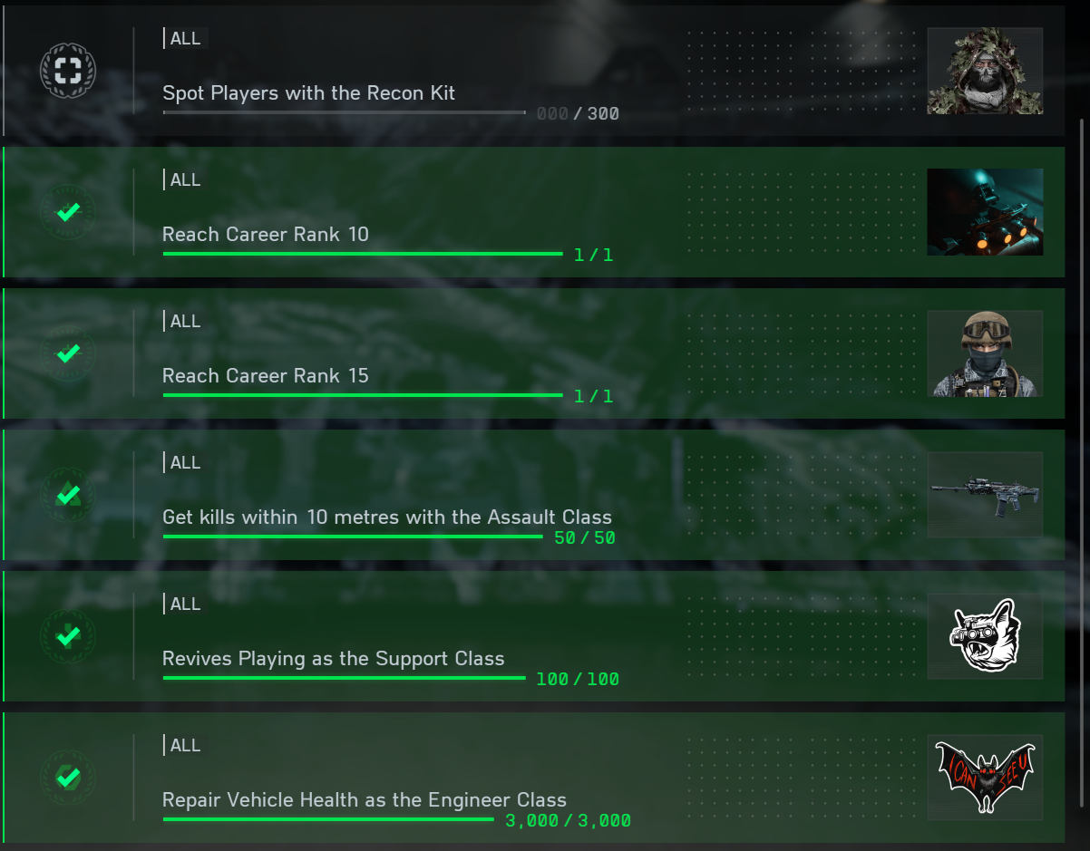The height and width of the screenshot is (851, 1090).
Task: Click the Engineer Class repair checkmark badge
Action: [x=68, y=778]
